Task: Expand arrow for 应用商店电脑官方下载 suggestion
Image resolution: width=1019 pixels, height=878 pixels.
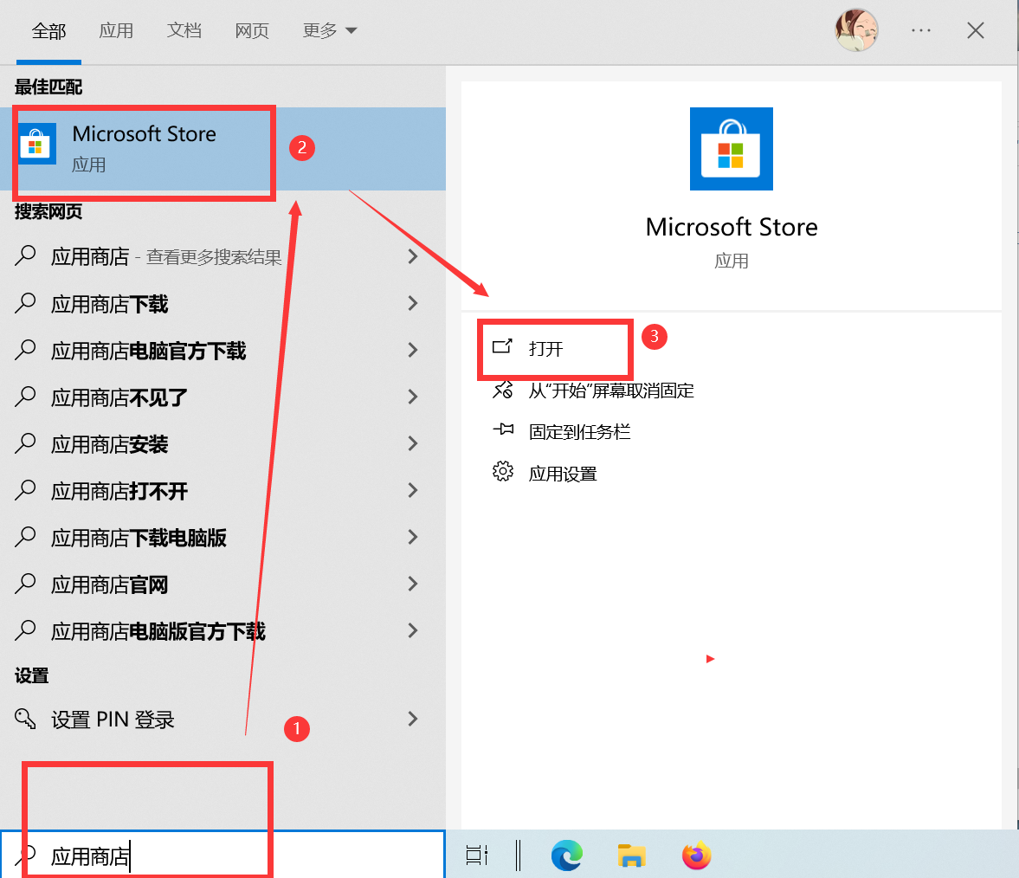Action: 413,350
